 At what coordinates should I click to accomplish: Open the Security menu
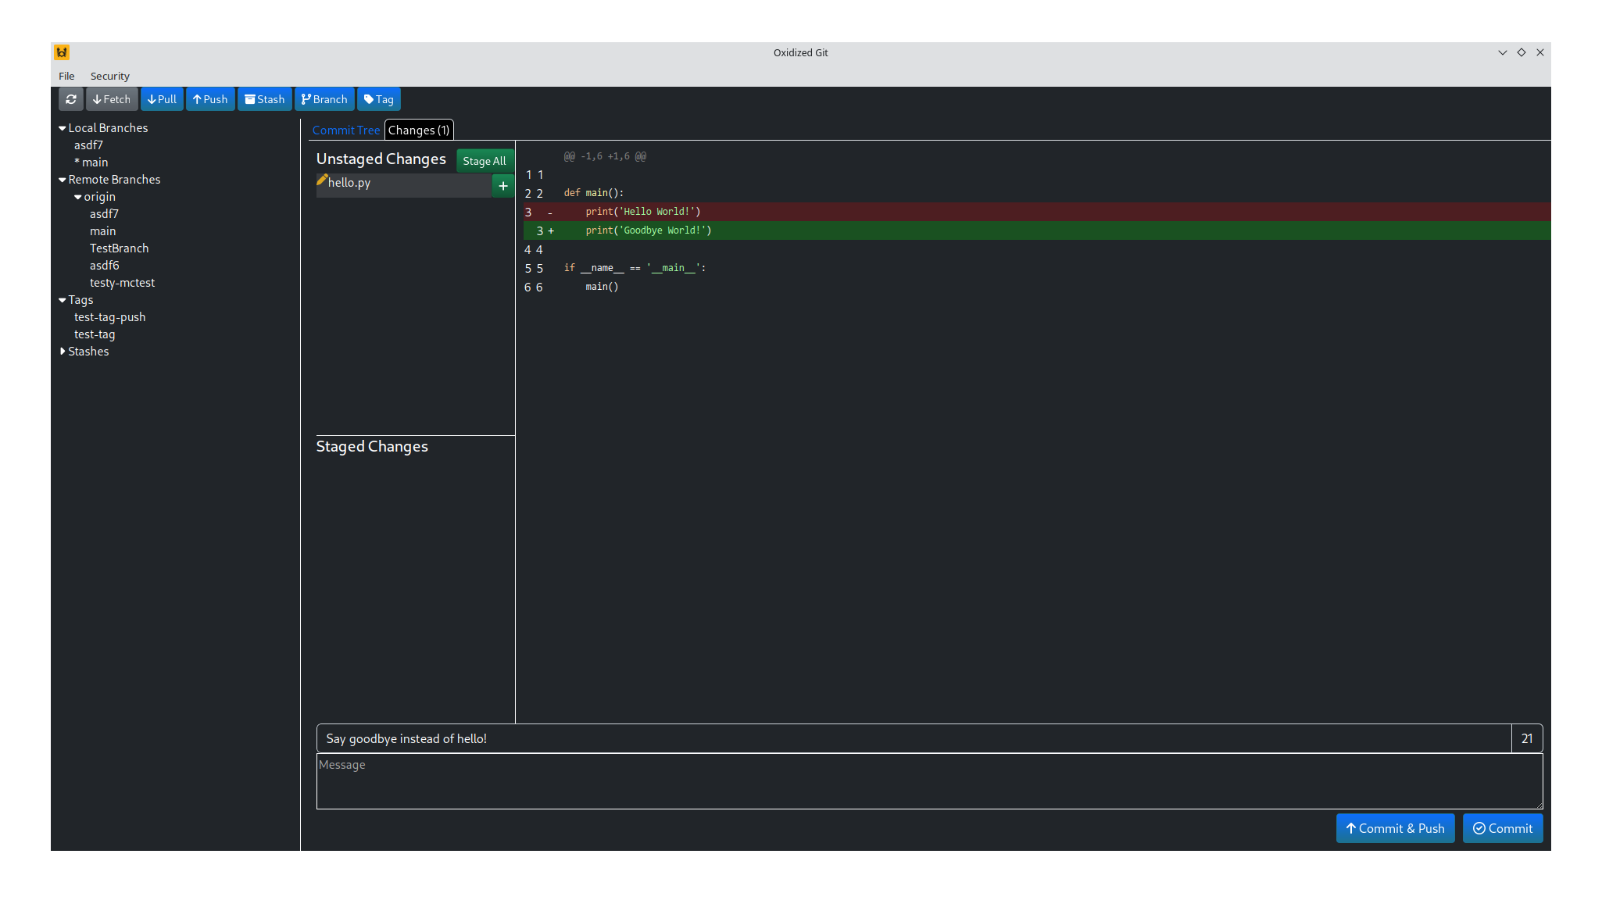point(109,76)
